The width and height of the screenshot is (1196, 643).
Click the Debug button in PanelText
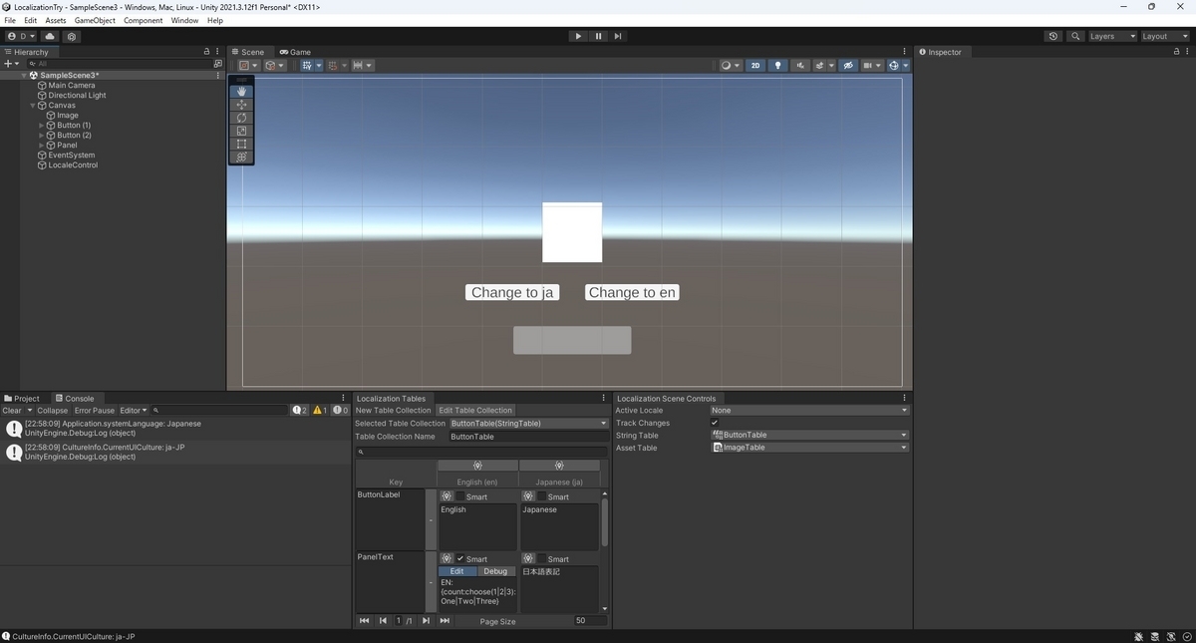coord(495,571)
